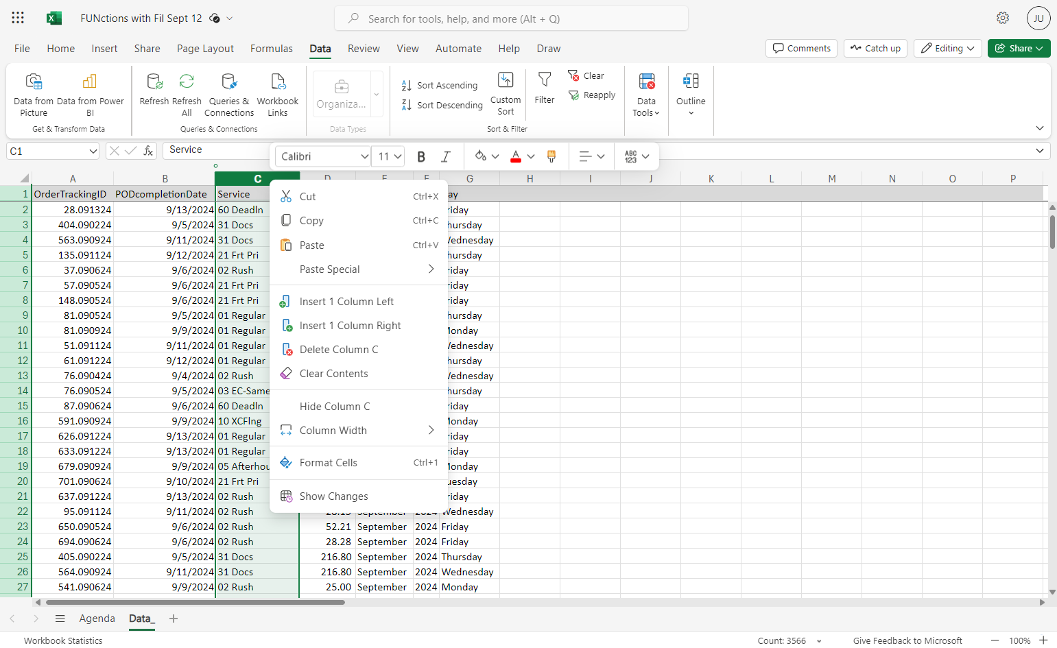This screenshot has height=648, width=1057.
Task: Open the JU account avatar
Action: (1038, 19)
